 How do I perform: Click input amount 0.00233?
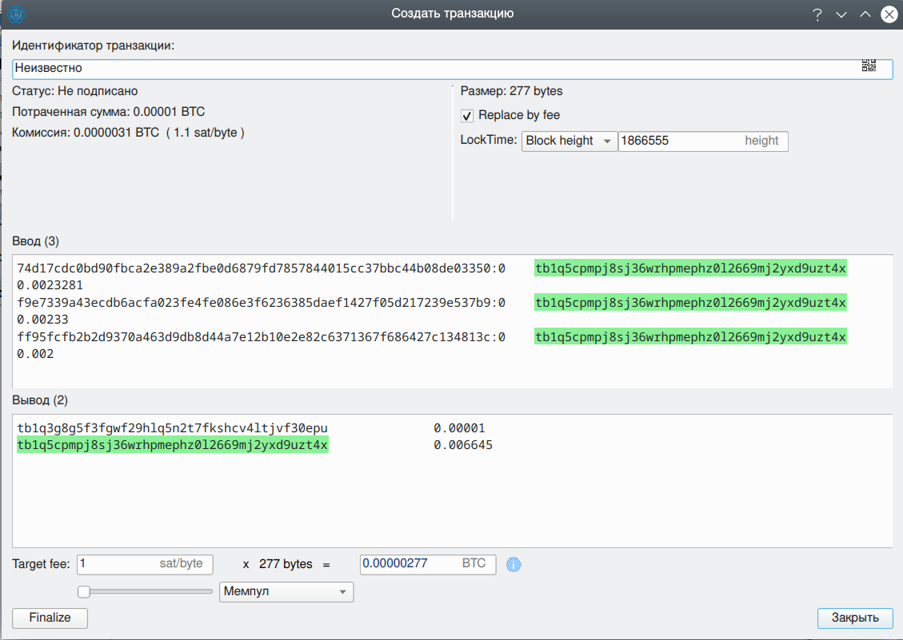click(x=42, y=320)
